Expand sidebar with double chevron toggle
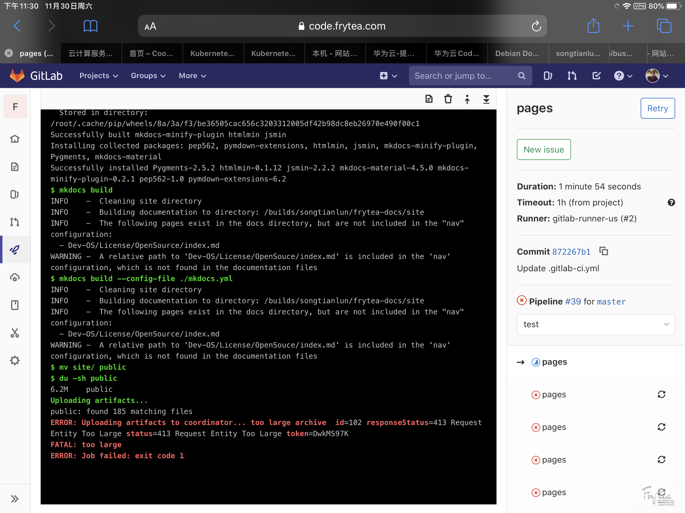The width and height of the screenshot is (685, 513). click(14, 499)
